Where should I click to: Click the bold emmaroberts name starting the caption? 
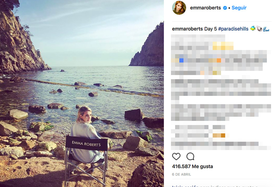click(187, 29)
